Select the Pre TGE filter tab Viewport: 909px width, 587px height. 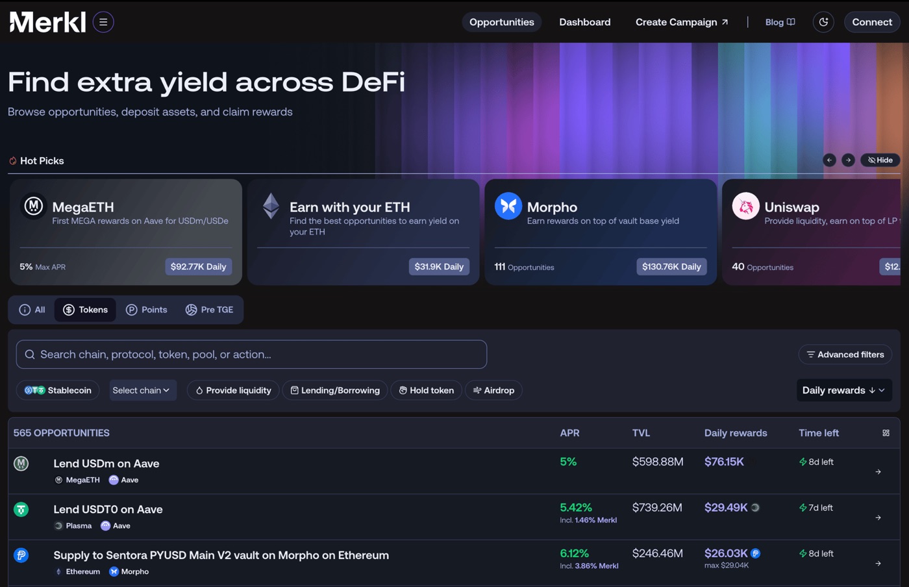pyautogui.click(x=209, y=310)
